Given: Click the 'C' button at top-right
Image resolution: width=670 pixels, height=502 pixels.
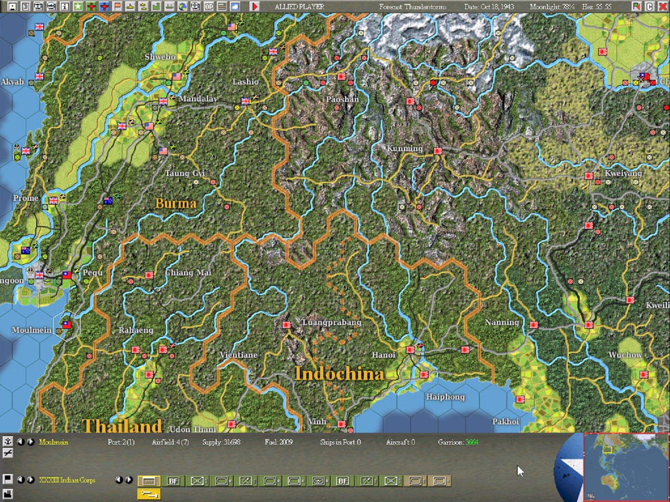Looking at the screenshot, I should pyautogui.click(x=649, y=6).
